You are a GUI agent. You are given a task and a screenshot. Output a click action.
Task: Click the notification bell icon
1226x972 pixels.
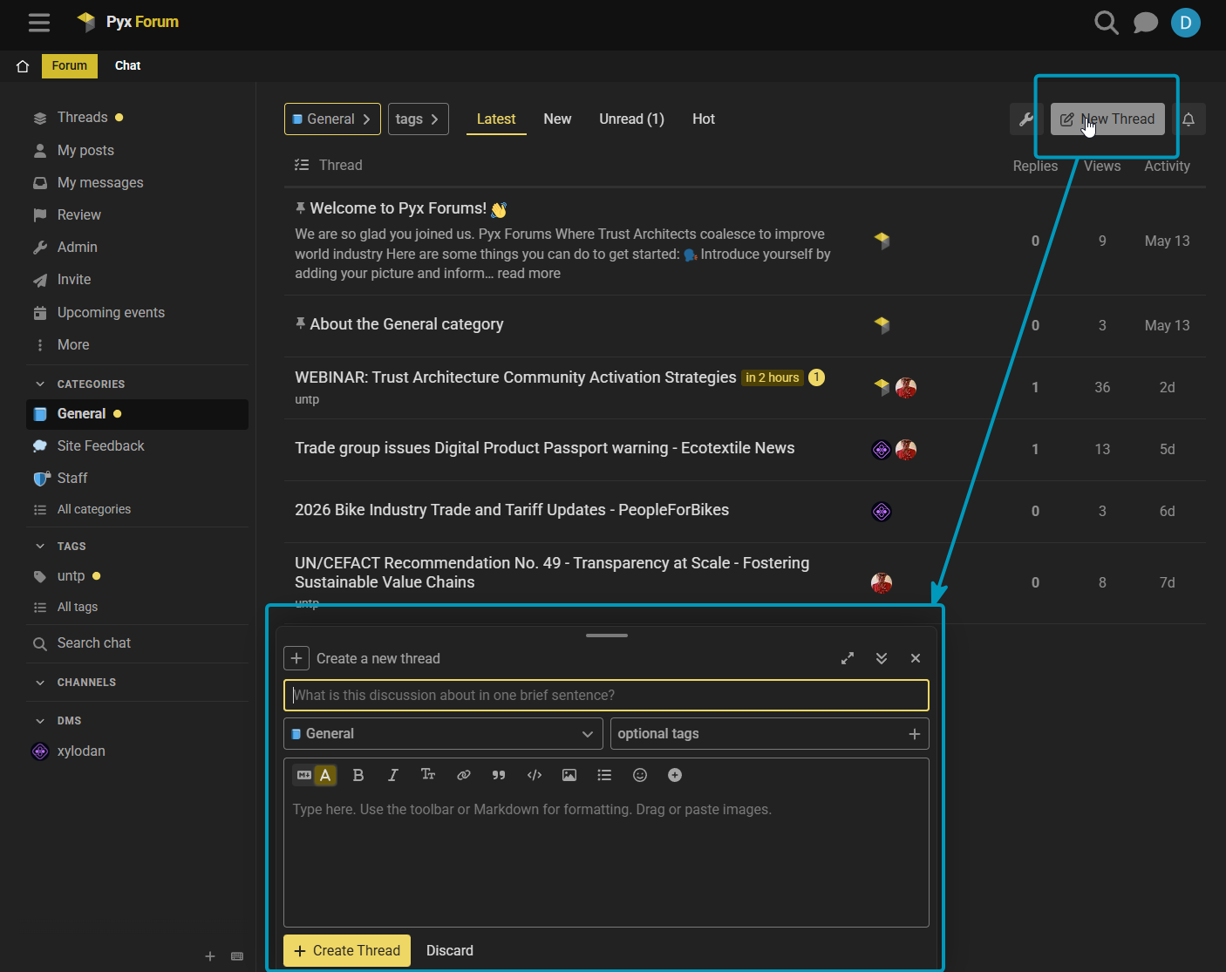(x=1189, y=119)
